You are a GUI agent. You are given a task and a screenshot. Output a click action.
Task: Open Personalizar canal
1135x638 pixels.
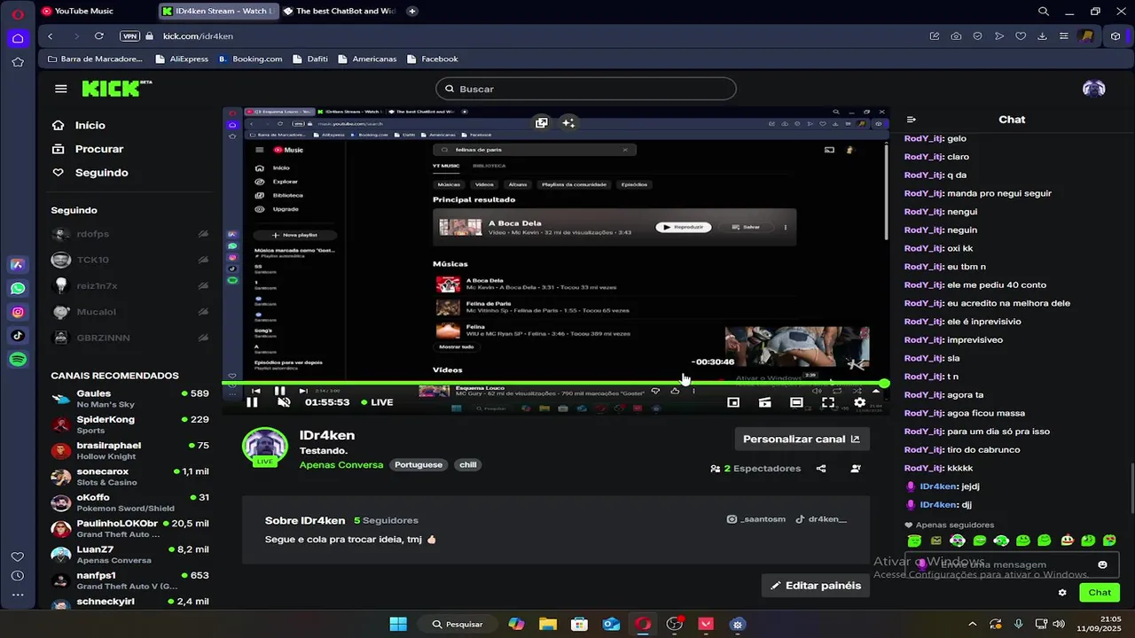pos(802,439)
